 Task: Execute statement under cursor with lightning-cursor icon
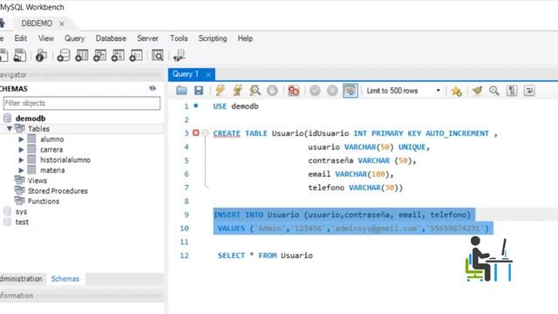(237, 91)
